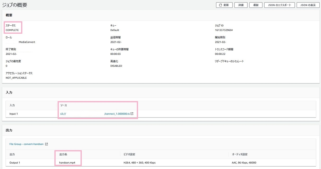321x169 pixels.
Task: Click the 00:00:03 queue duration value
Action: pyautogui.click(x=116, y=54)
